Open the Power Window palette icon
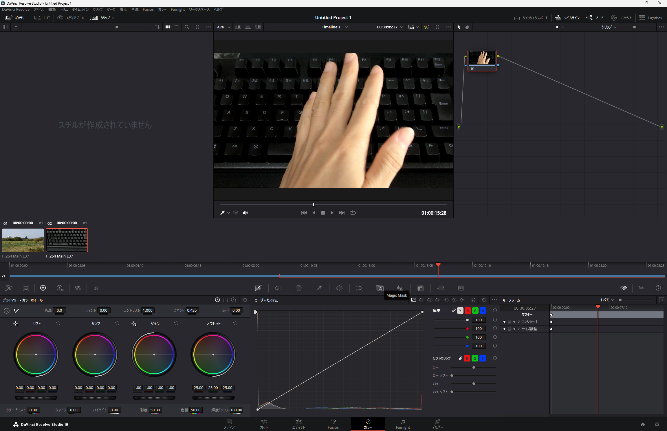The image size is (667, 431). (339, 288)
